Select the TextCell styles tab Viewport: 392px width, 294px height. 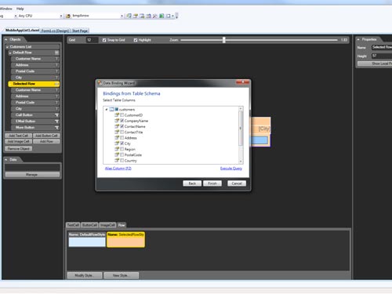tap(73, 225)
